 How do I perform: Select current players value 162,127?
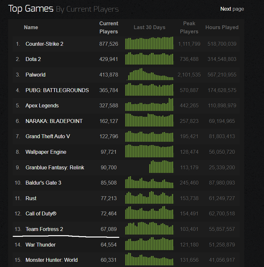pos(109,121)
